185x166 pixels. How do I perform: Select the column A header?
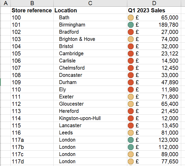click(x=6, y=3)
